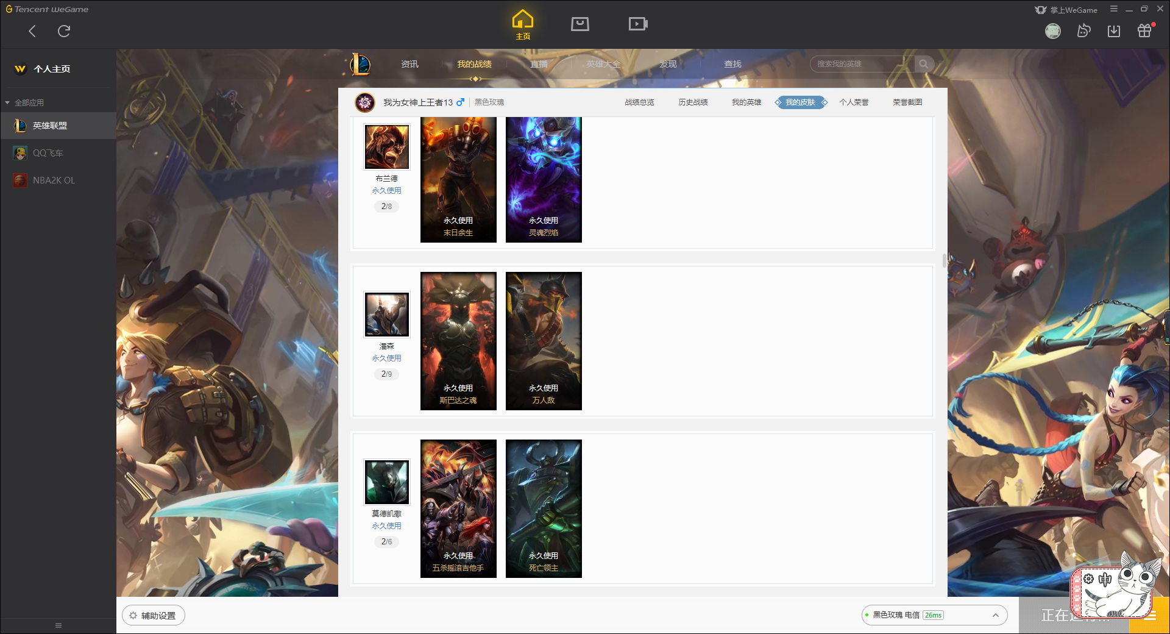The width and height of the screenshot is (1170, 634).
Task: Click the 黑色玫瑰 server label
Action: (x=489, y=102)
